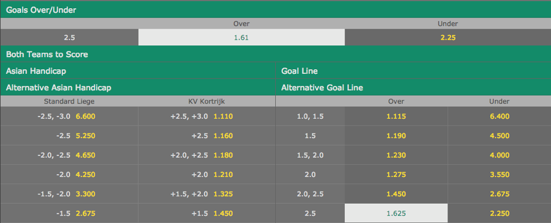The height and width of the screenshot is (223, 551).
Task: Deselect Over 2.5 goal line at 1.625
Action: click(396, 213)
